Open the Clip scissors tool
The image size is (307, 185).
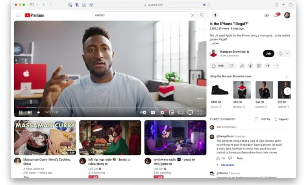pyautogui.click(x=259, y=66)
